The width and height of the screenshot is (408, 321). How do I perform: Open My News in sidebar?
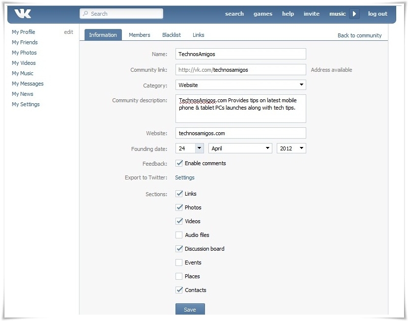[23, 94]
